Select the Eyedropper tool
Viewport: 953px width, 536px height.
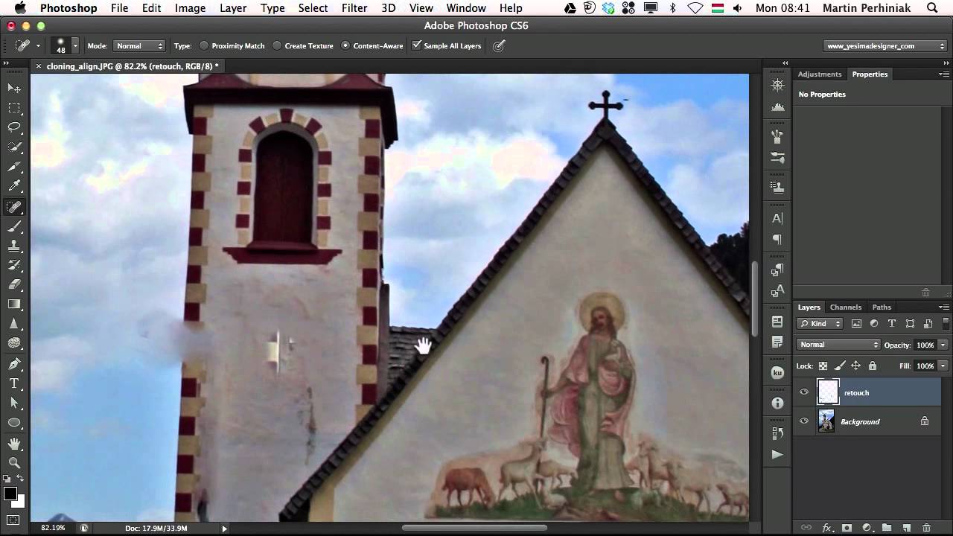click(14, 186)
